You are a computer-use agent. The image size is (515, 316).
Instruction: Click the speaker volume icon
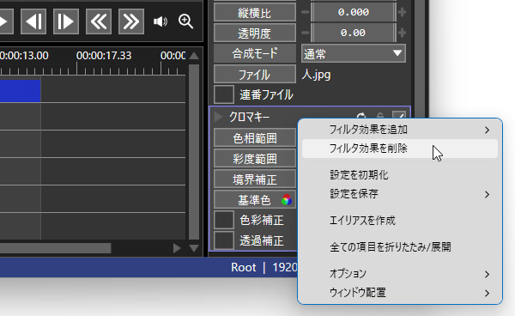coord(160,21)
